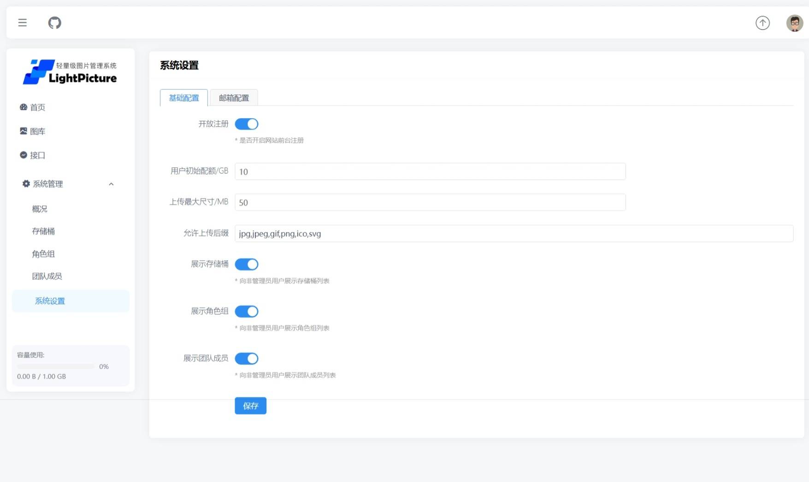Go to 首页 in the sidebar

(x=38, y=107)
